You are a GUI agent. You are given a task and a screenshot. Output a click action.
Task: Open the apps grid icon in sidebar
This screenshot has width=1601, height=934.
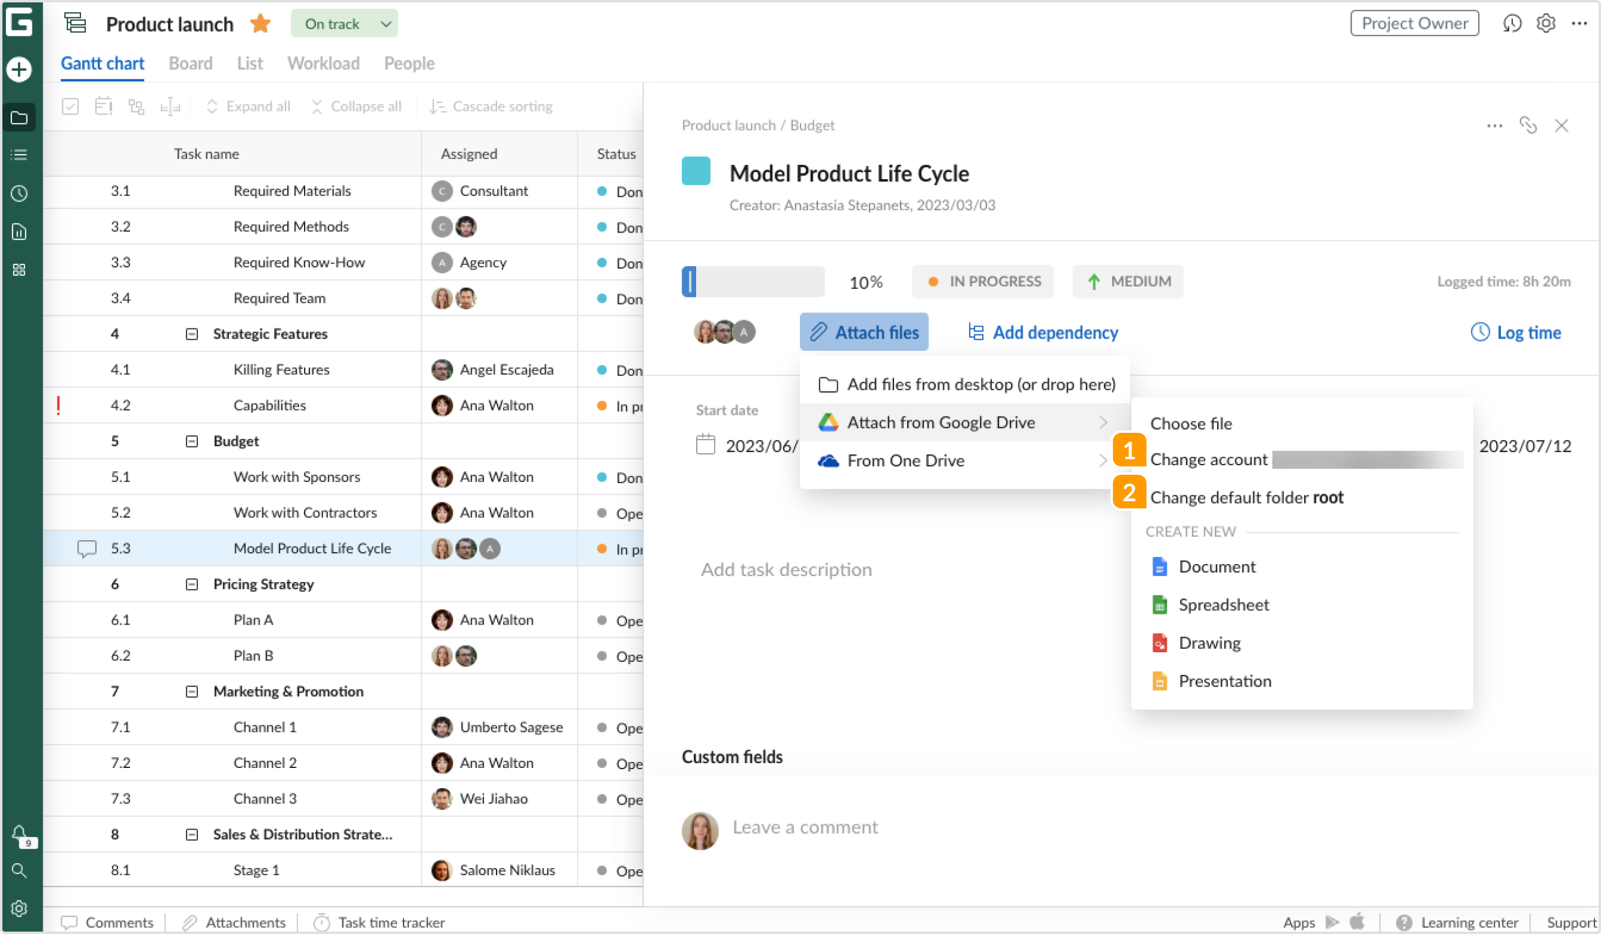pos(19,269)
